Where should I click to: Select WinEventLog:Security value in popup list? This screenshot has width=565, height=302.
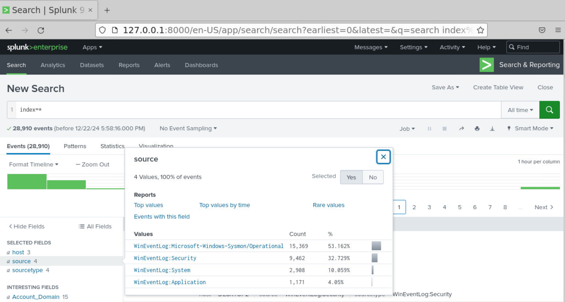pos(165,258)
